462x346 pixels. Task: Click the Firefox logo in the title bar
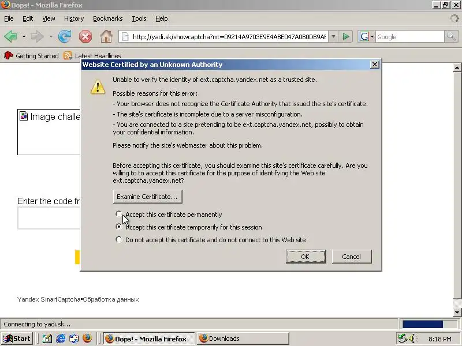[x=5, y=5]
